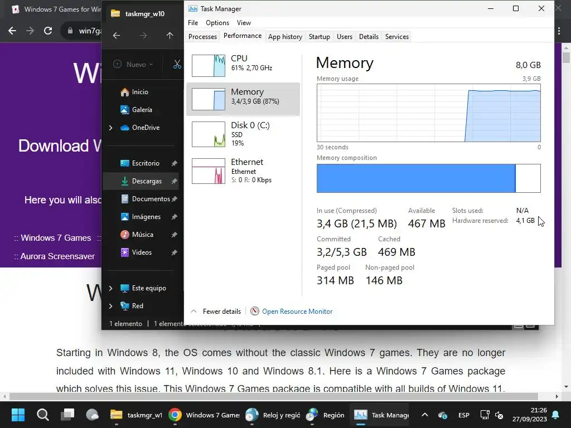Click the Windows 7 Games page link
This screenshot has width=571, height=428.
click(x=56, y=238)
